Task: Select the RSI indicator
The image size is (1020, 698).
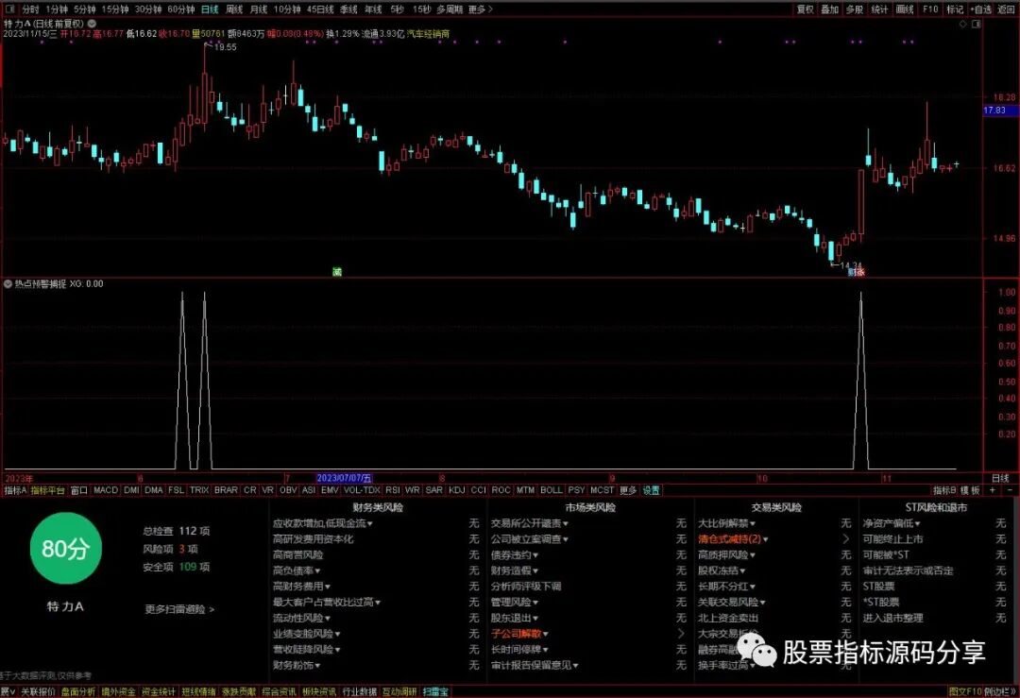Action: tap(392, 490)
